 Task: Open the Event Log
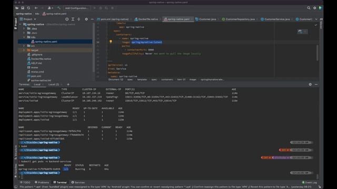click(310, 182)
